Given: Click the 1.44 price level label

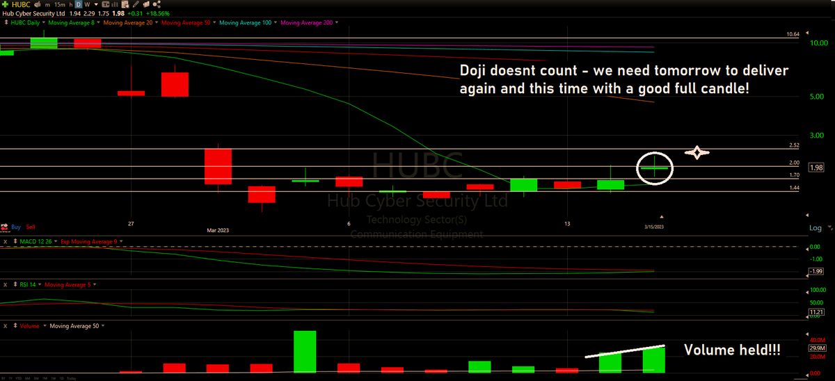Looking at the screenshot, I should (x=793, y=188).
